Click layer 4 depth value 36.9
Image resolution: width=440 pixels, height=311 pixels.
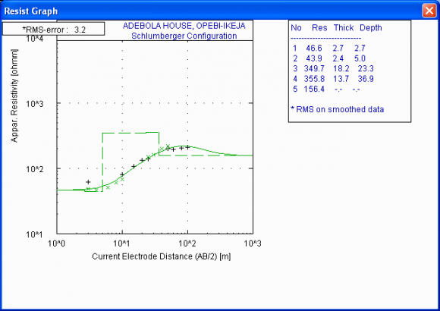point(366,79)
